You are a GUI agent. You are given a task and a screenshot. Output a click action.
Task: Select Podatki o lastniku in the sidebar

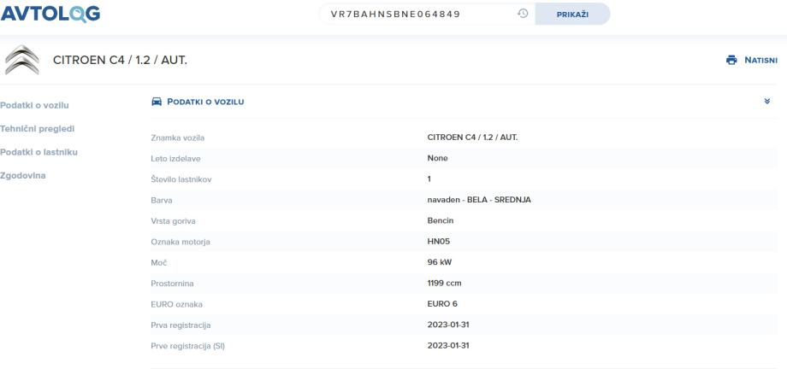[x=39, y=151]
